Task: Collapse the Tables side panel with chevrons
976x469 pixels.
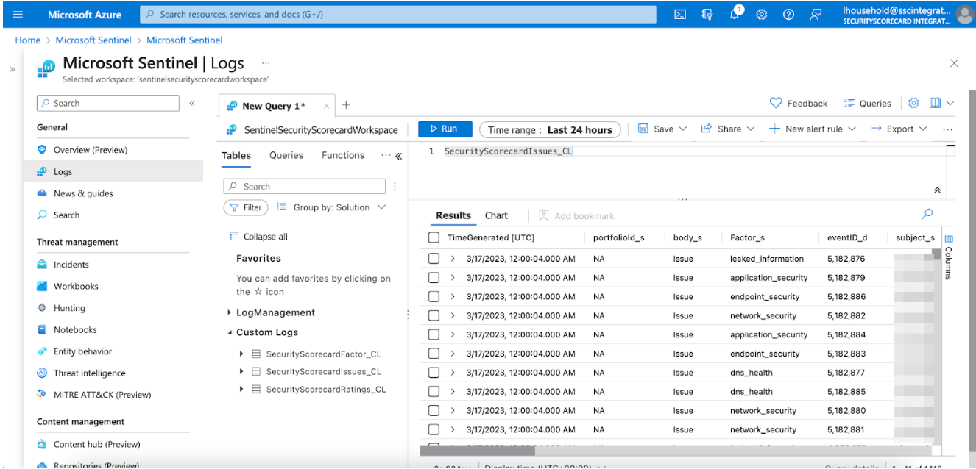Action: (x=399, y=156)
